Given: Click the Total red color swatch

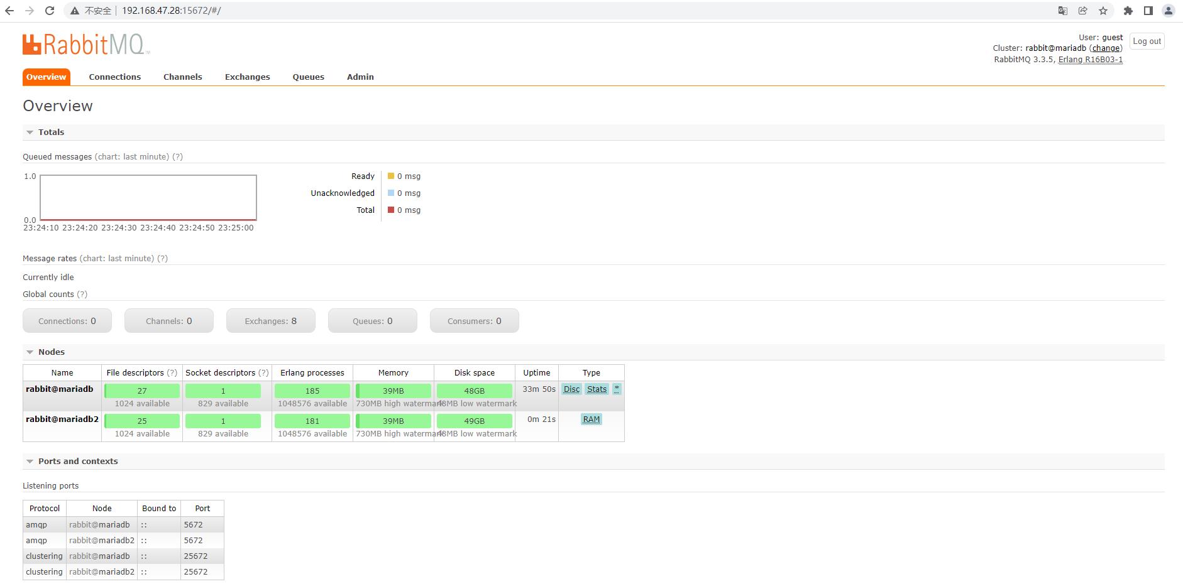Looking at the screenshot, I should coord(391,210).
